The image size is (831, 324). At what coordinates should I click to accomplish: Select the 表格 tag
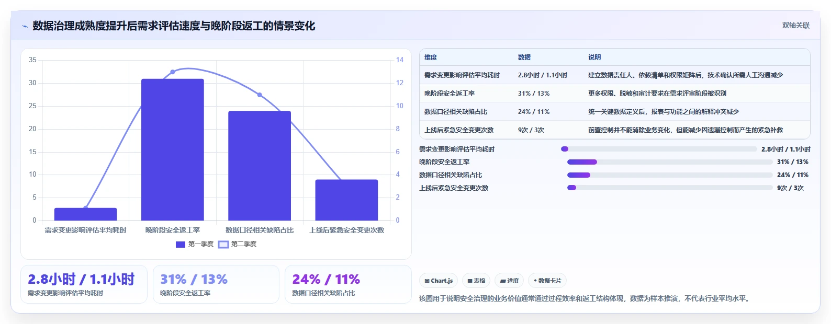point(476,281)
